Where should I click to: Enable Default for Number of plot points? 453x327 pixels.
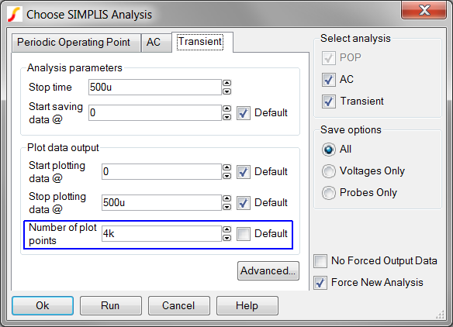pyautogui.click(x=244, y=234)
